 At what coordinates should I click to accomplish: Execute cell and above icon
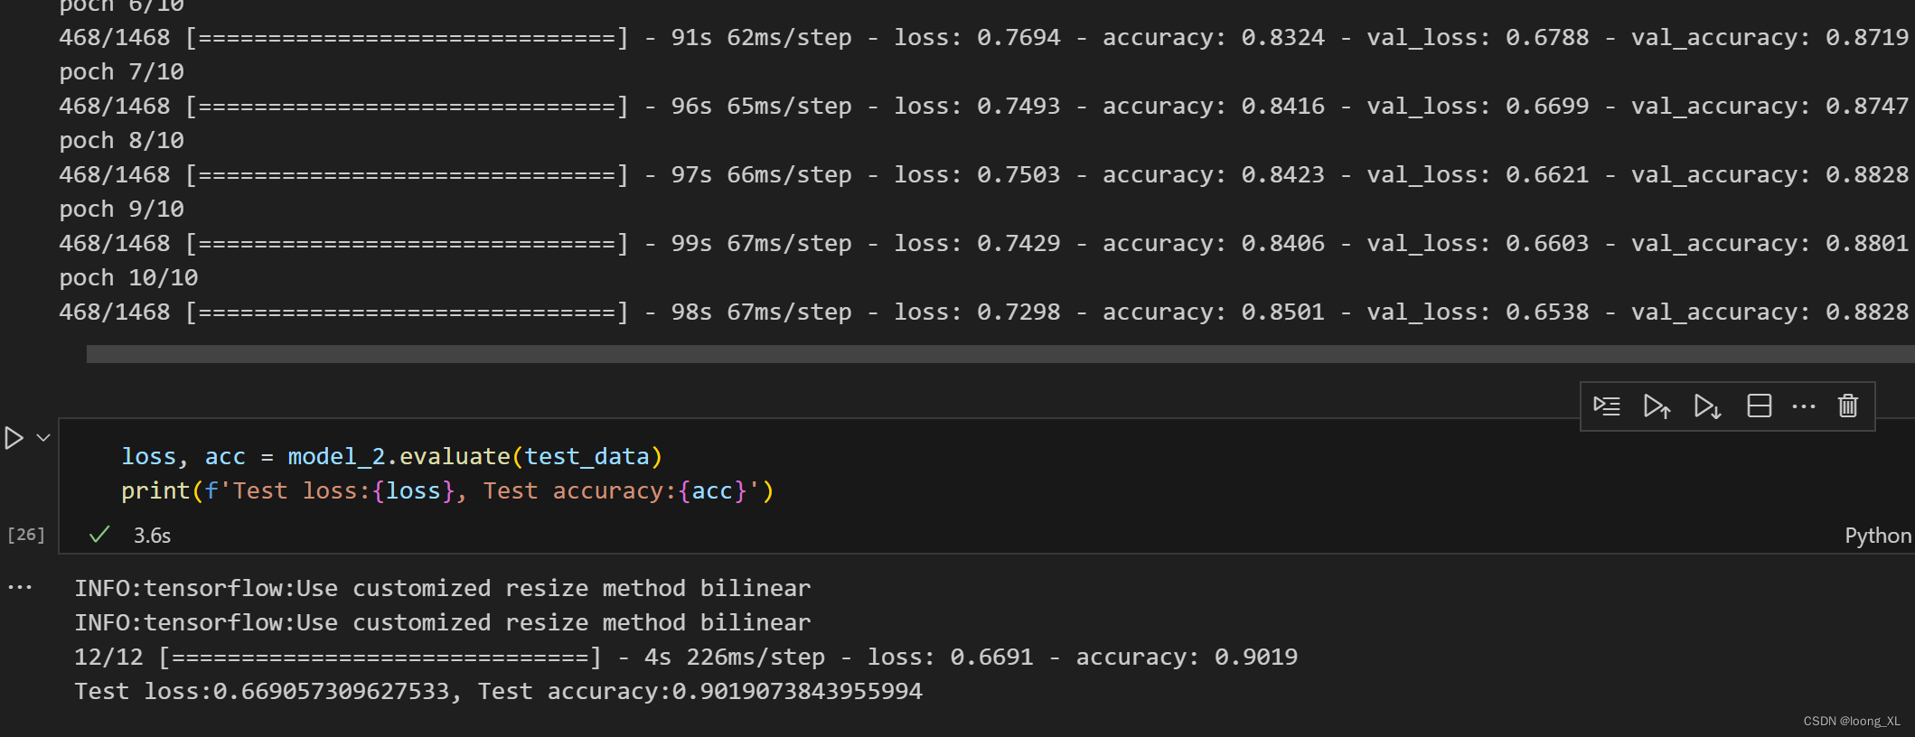1657,406
